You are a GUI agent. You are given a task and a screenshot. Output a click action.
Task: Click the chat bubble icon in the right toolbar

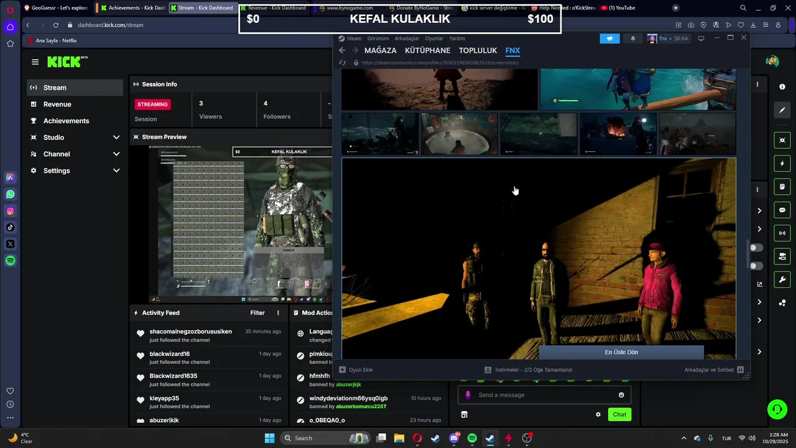point(782,210)
